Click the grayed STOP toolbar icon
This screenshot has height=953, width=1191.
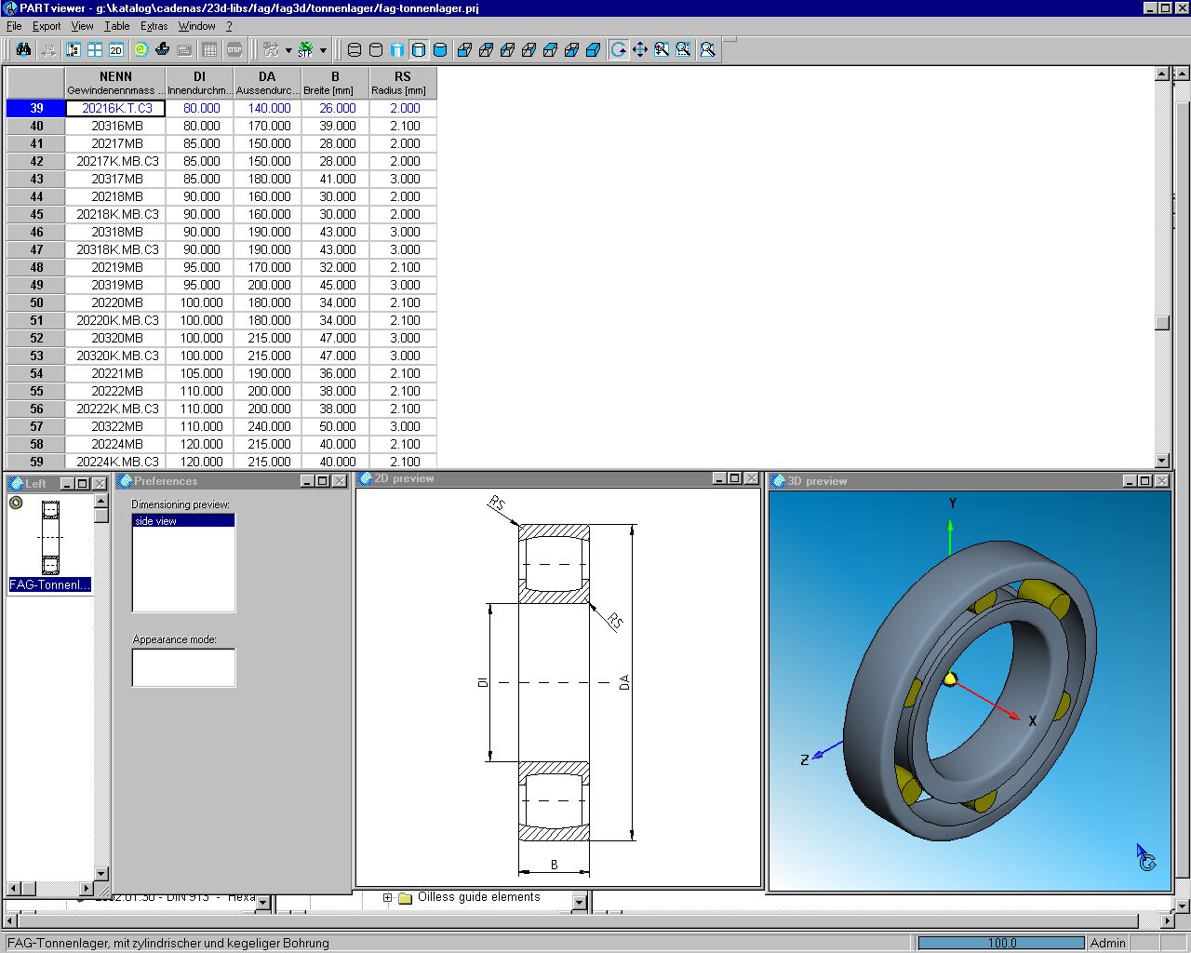pos(234,49)
